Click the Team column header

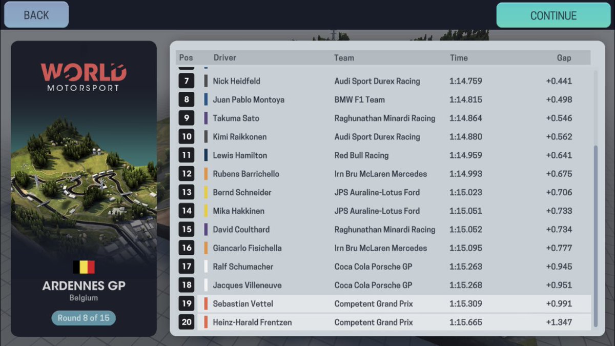(344, 58)
